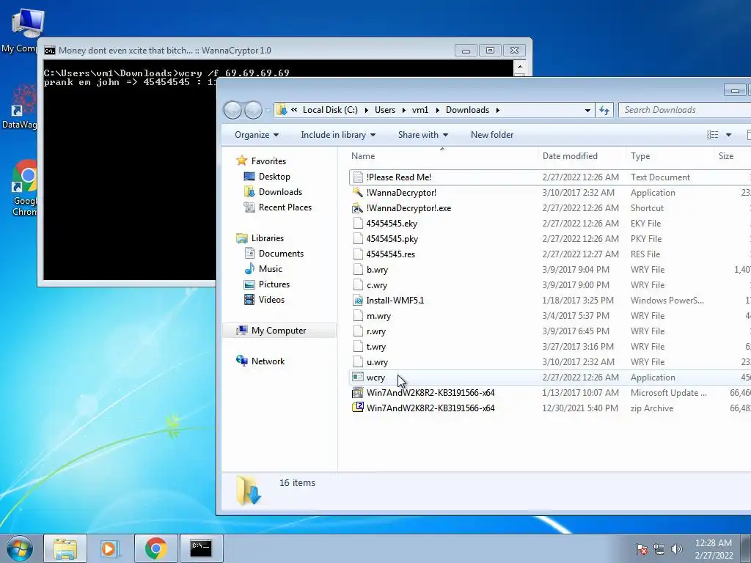Select the !WannaDecryptor!.exe shortcut icon

(358, 207)
